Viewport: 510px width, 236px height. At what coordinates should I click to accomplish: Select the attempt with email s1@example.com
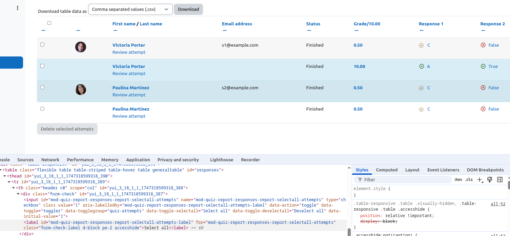[42, 45]
